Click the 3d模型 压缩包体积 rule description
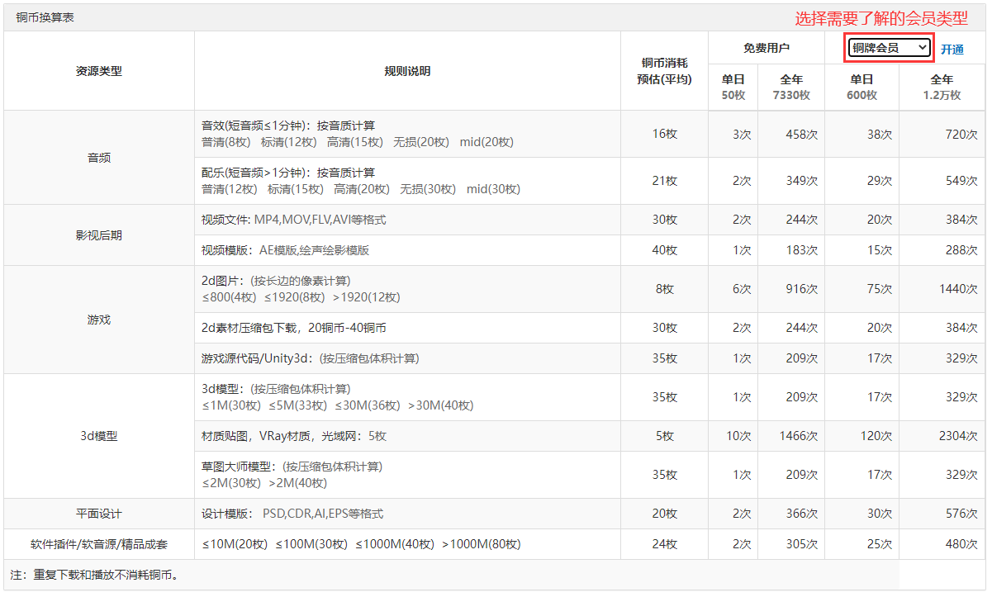The image size is (992, 597). point(407,397)
